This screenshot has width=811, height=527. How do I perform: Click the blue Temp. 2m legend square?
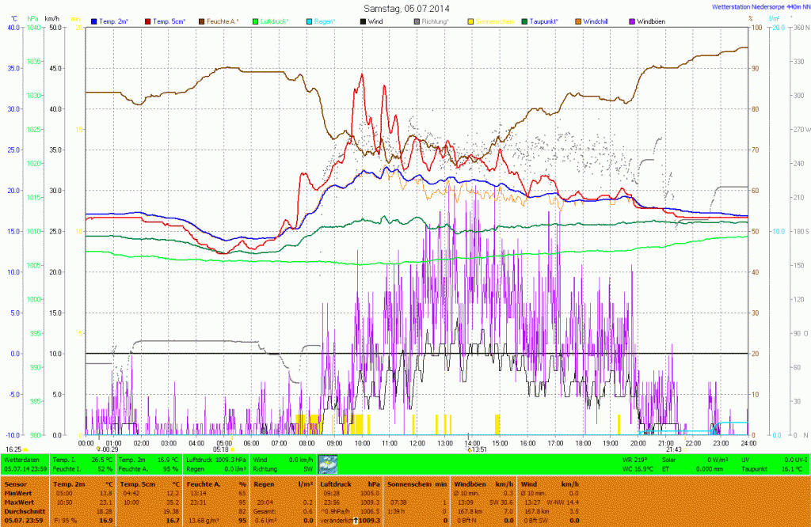tap(95, 21)
